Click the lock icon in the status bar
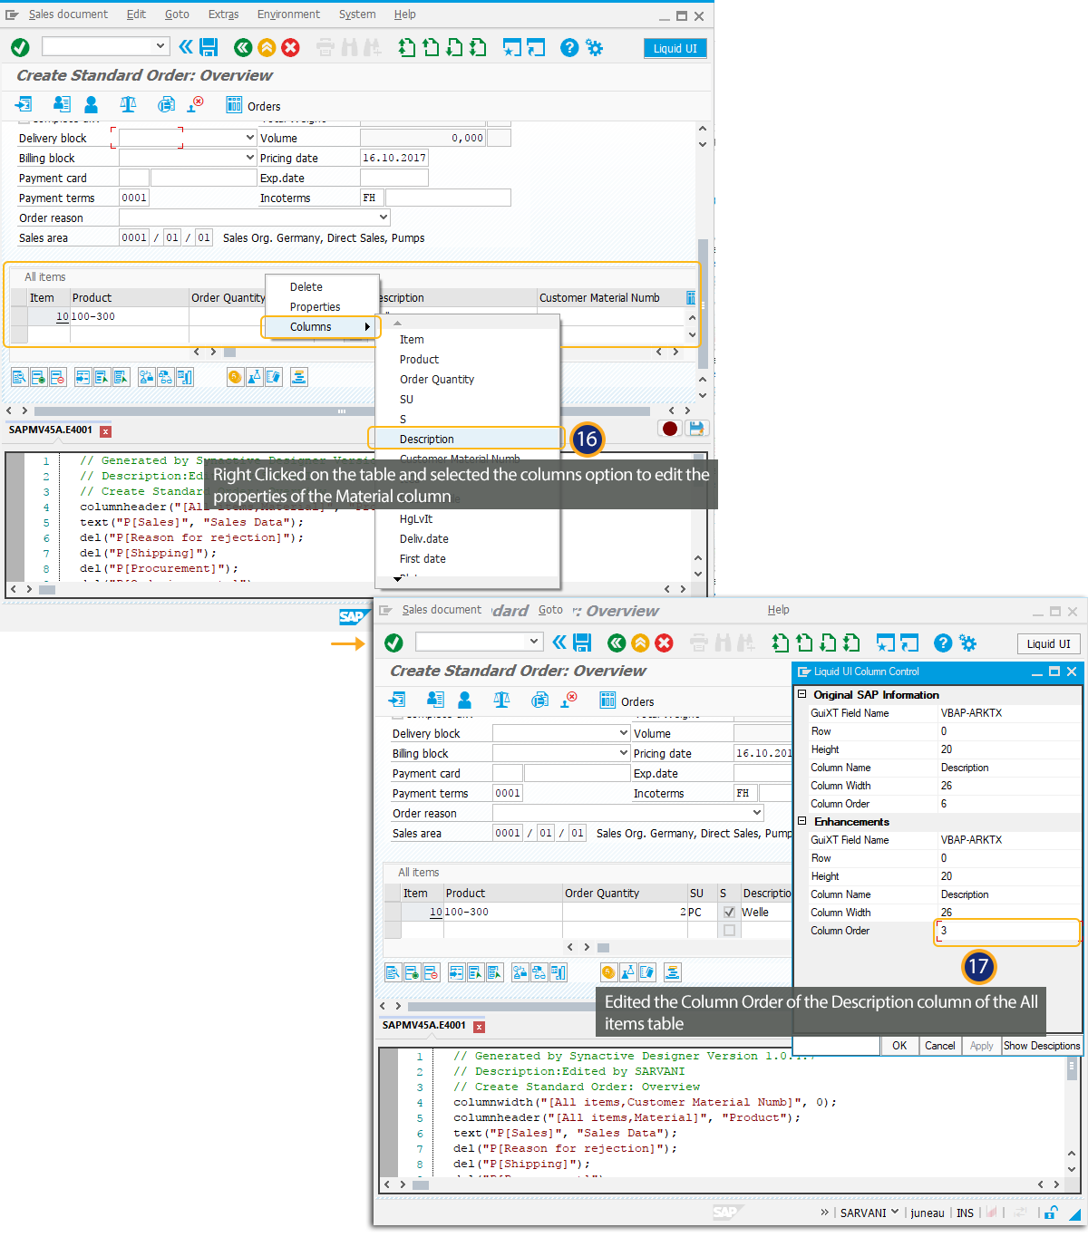1088x1237 pixels. (1051, 1213)
